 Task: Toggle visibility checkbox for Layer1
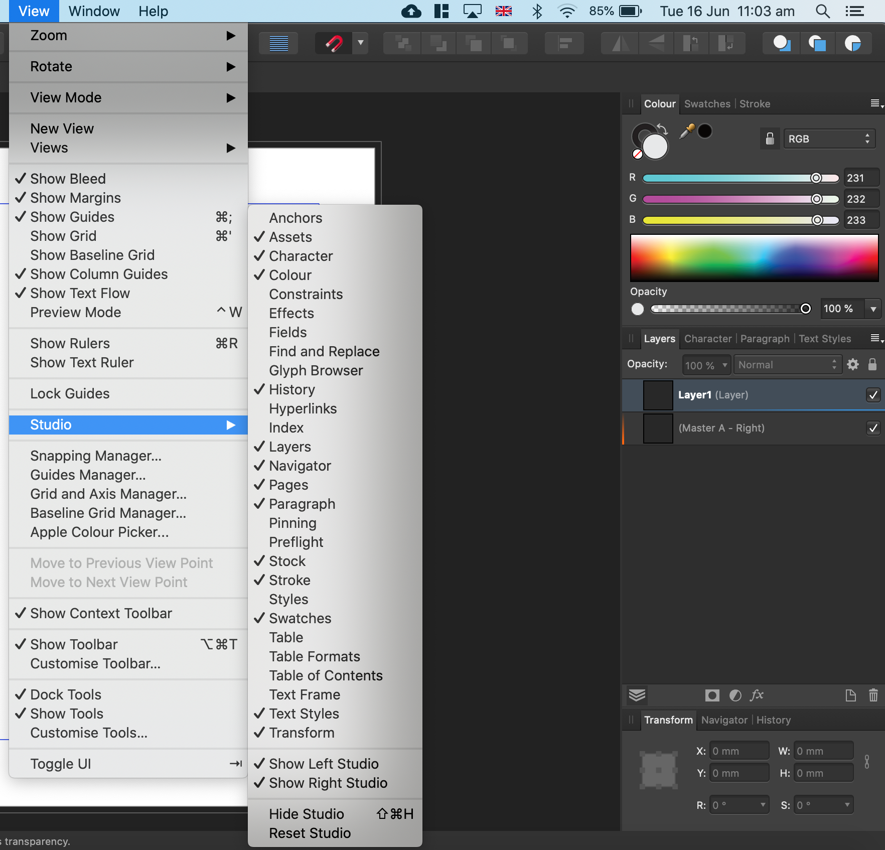pyautogui.click(x=873, y=395)
